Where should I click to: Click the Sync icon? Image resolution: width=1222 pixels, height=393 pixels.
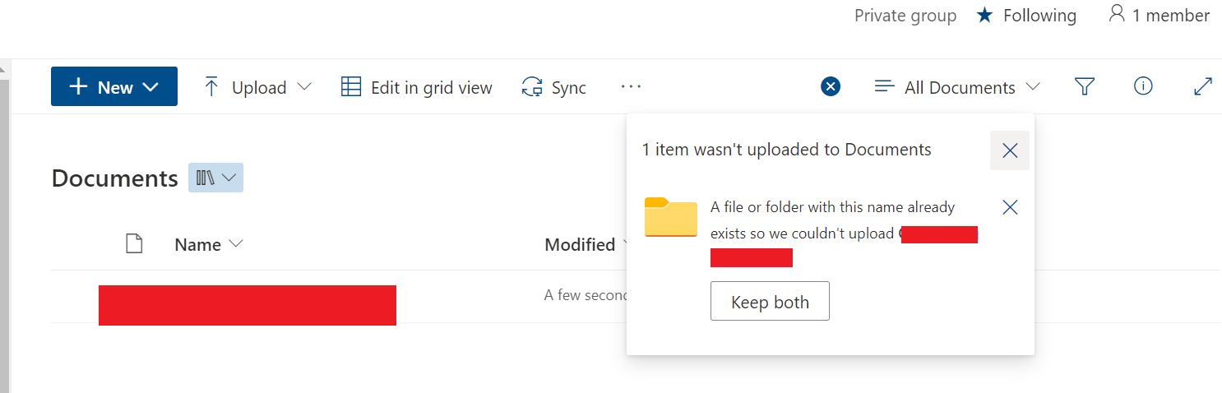(x=532, y=87)
